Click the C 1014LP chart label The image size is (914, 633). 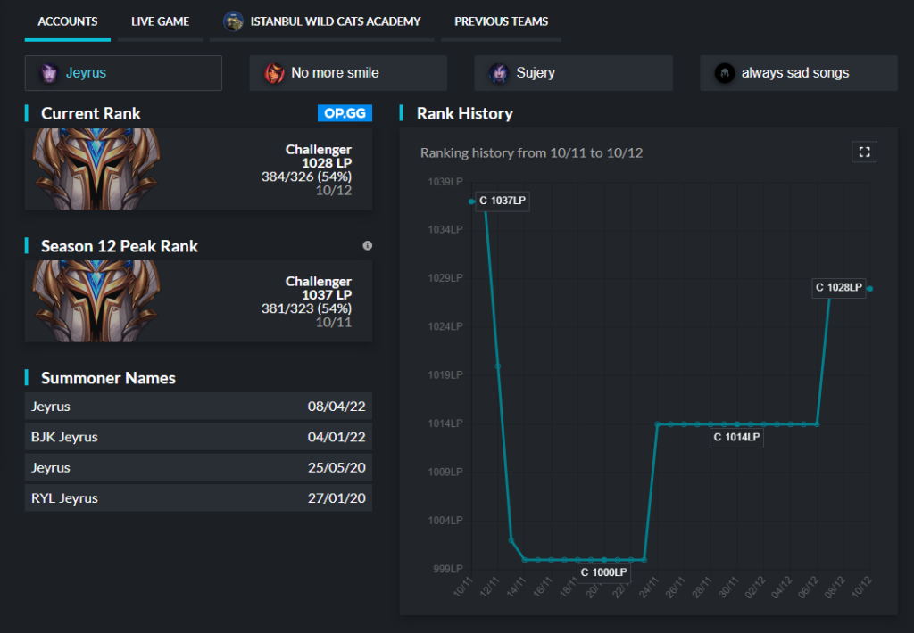coord(736,438)
